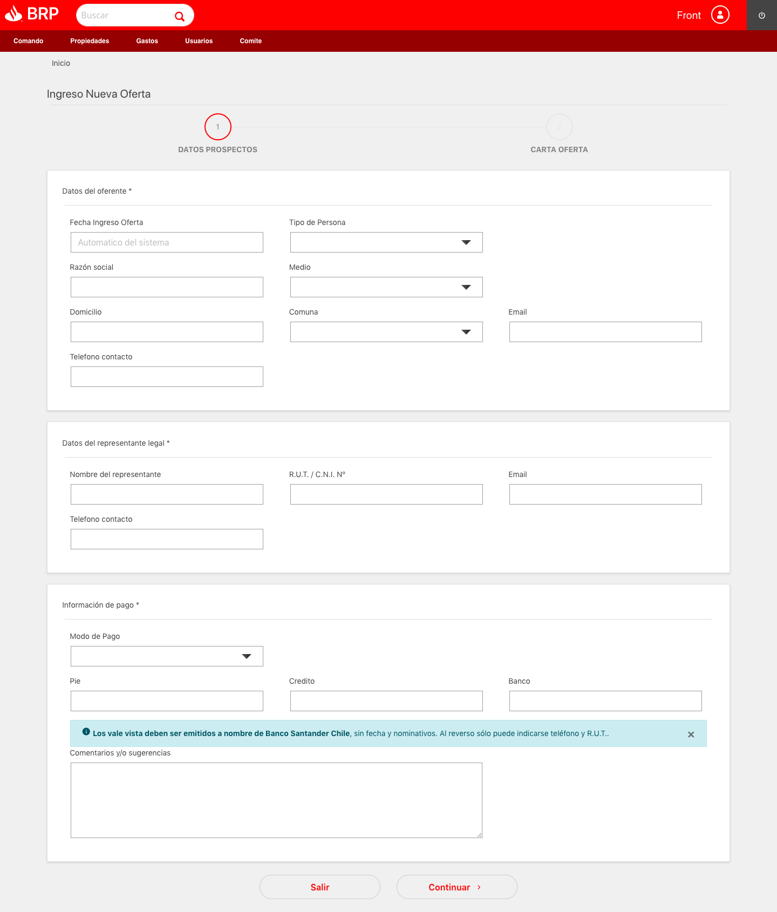Focus the Razón social input field

point(167,287)
